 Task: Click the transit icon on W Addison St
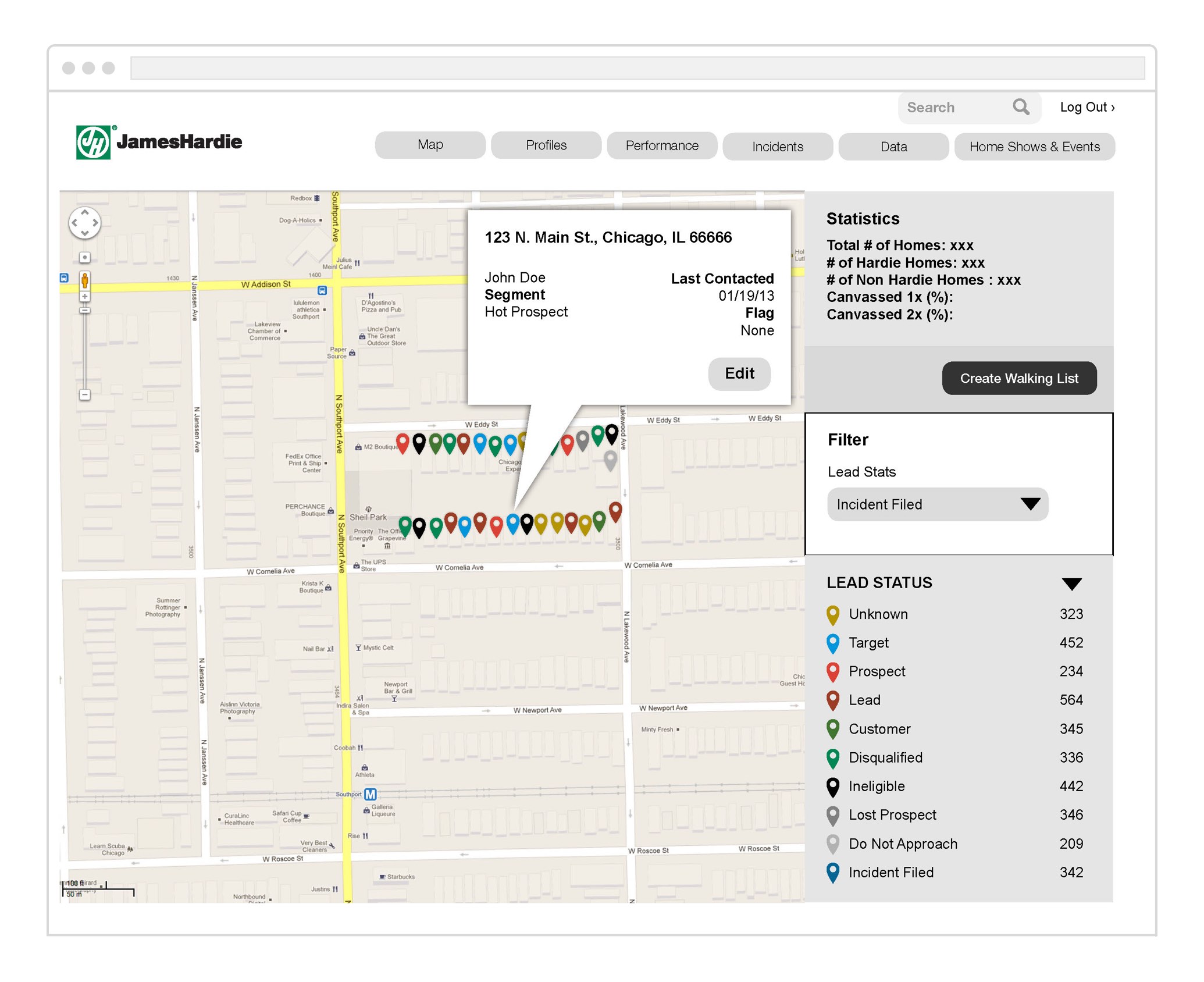pyautogui.click(x=322, y=290)
